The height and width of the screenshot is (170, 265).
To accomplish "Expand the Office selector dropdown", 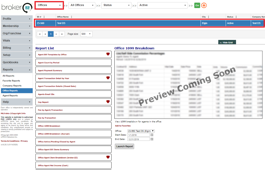I will [x=141, y=131].
